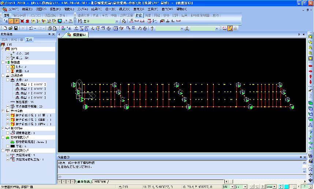Toggle the orange unlocked padlock button

pyautogui.click(x=230, y=28)
